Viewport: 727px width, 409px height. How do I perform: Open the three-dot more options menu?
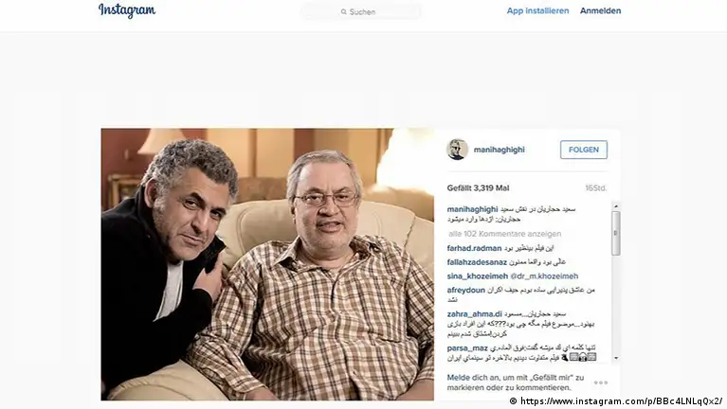tap(600, 382)
